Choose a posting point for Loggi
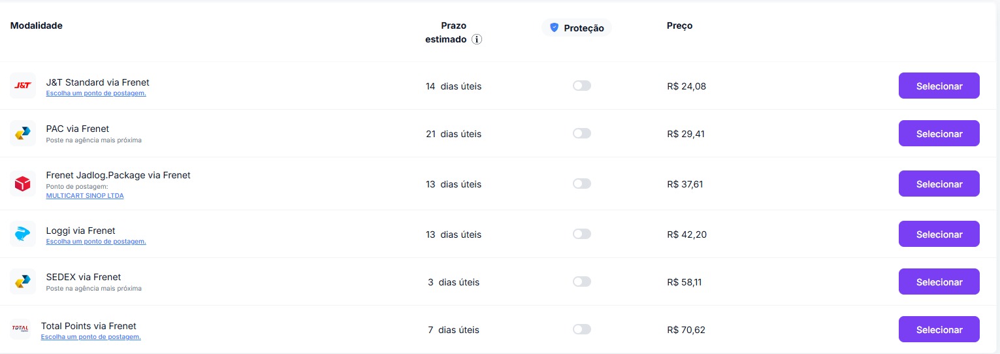1000x354 pixels. tap(96, 242)
